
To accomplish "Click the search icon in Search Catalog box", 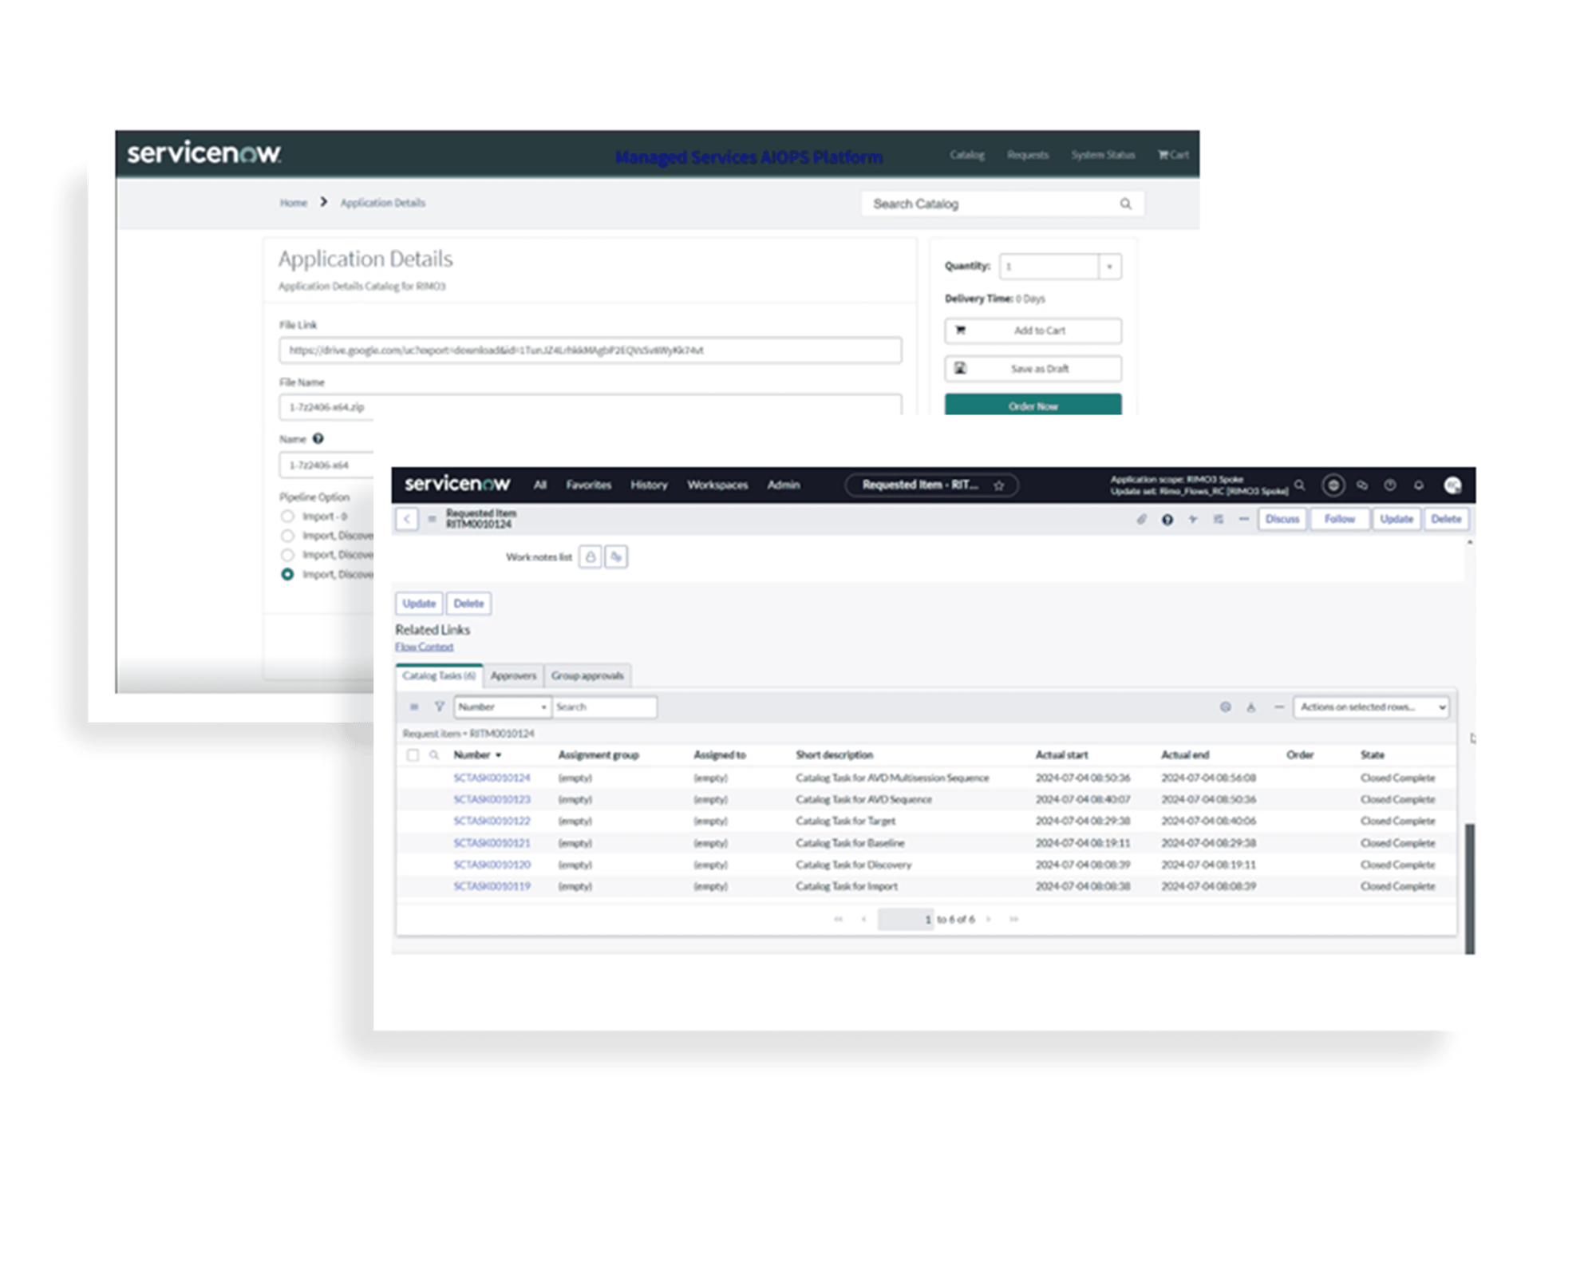I will pos(1125,204).
